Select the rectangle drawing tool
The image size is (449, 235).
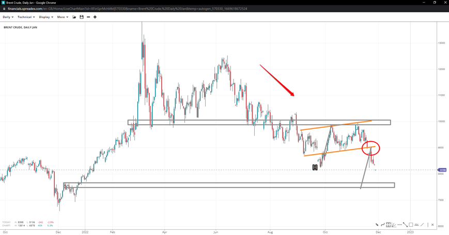point(411,225)
